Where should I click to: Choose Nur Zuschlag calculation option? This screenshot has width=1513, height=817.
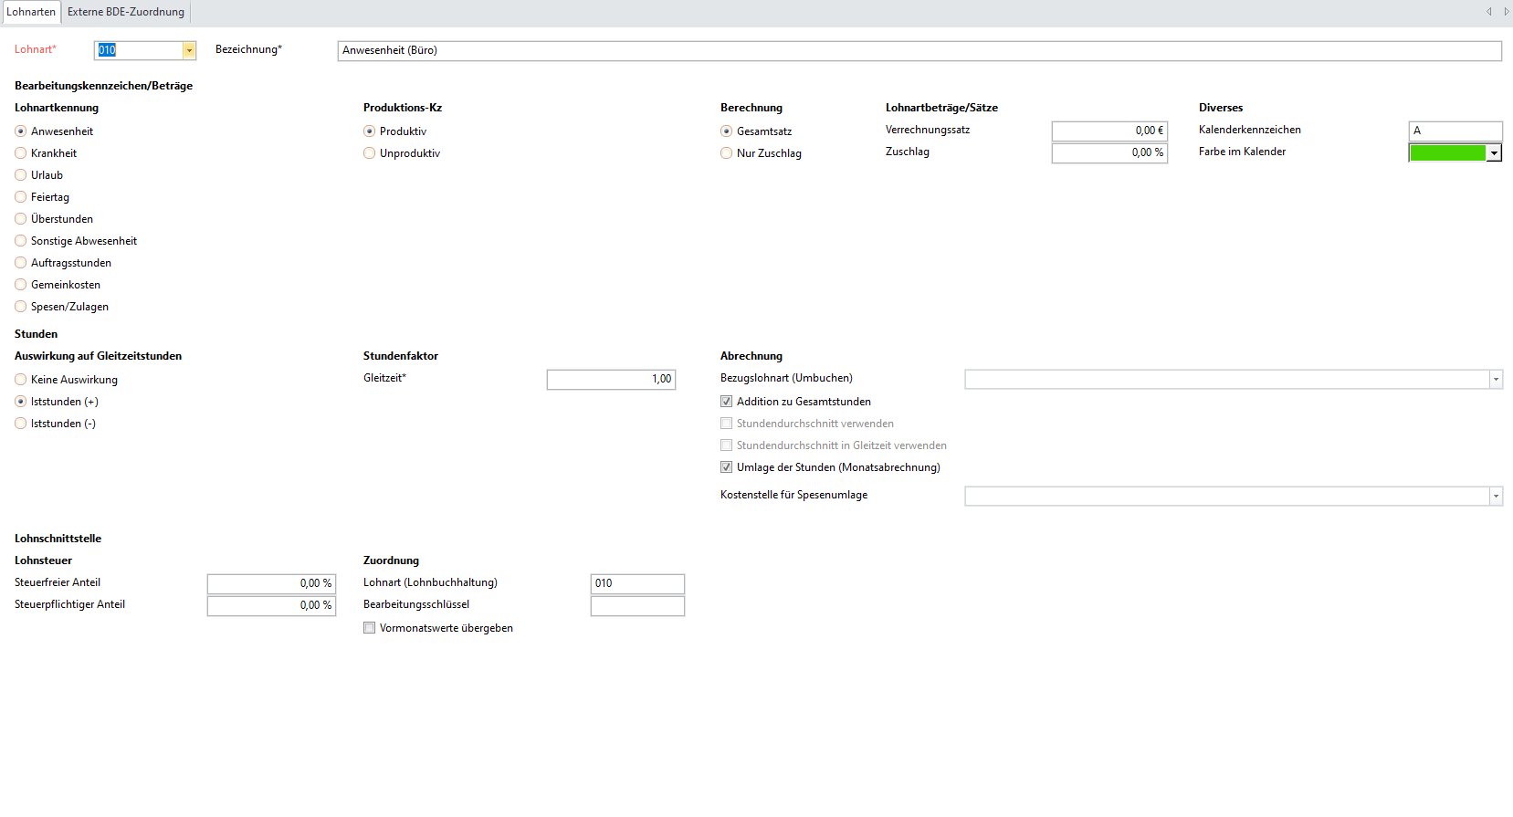click(727, 153)
